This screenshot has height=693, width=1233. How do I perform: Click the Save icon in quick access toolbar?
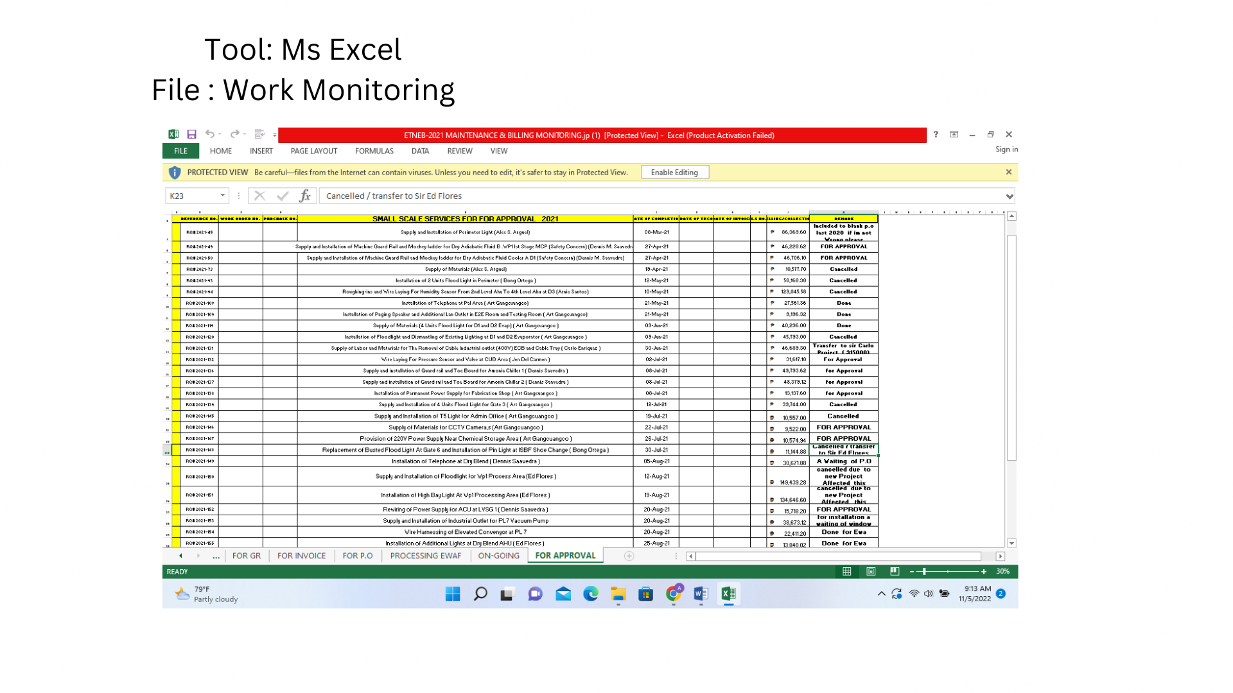point(191,134)
